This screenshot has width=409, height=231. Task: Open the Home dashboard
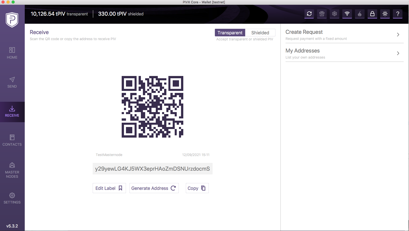(12, 53)
